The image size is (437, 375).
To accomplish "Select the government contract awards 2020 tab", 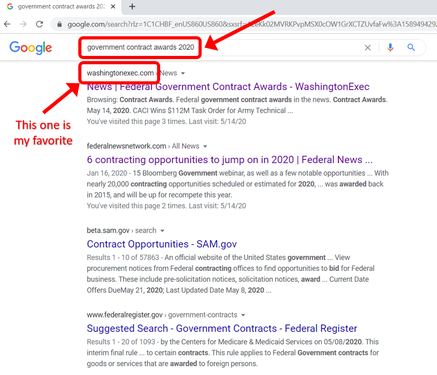I will point(61,7).
